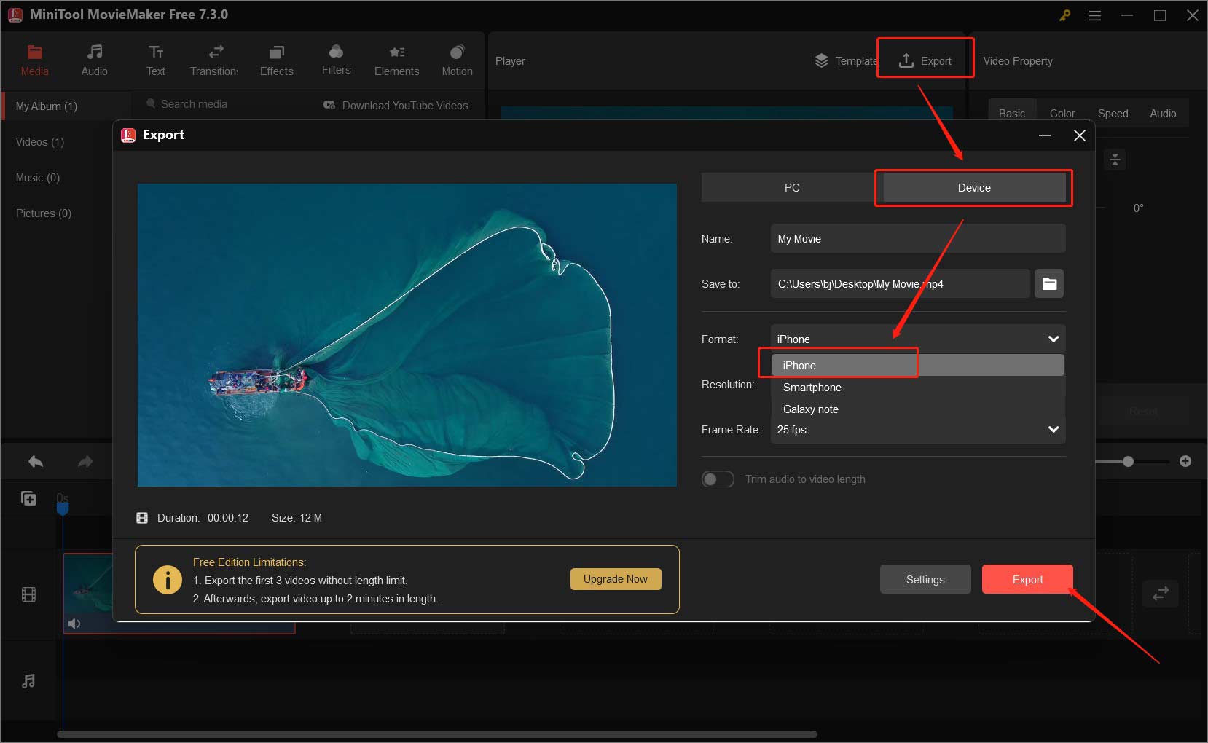Browse for save folder in Export dialog
The height and width of the screenshot is (743, 1208).
pos(1049,283)
